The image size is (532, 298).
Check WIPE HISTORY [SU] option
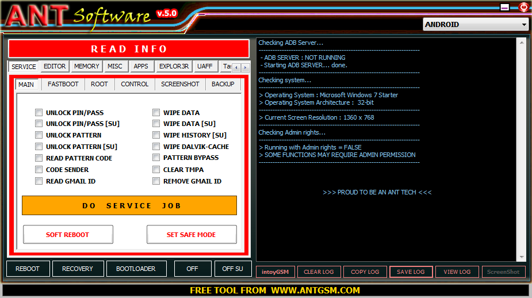156,135
